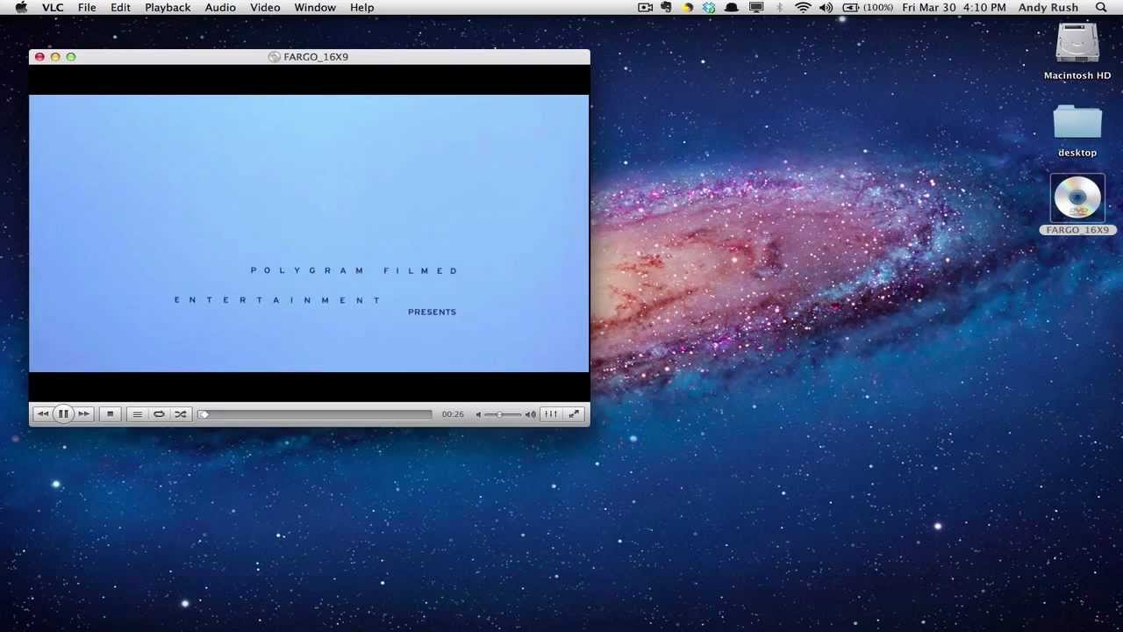Screen dimensions: 1123x632
Task: Open the system volume menu bar icon
Action: 826,7
